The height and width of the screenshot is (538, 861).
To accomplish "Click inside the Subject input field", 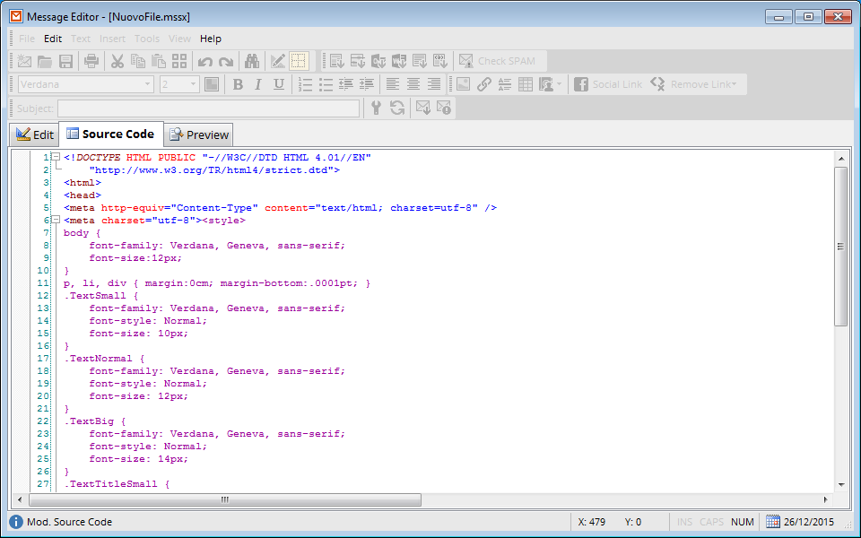I will tap(208, 108).
